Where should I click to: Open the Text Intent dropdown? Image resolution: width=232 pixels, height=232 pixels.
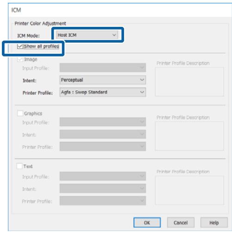pos(103,188)
